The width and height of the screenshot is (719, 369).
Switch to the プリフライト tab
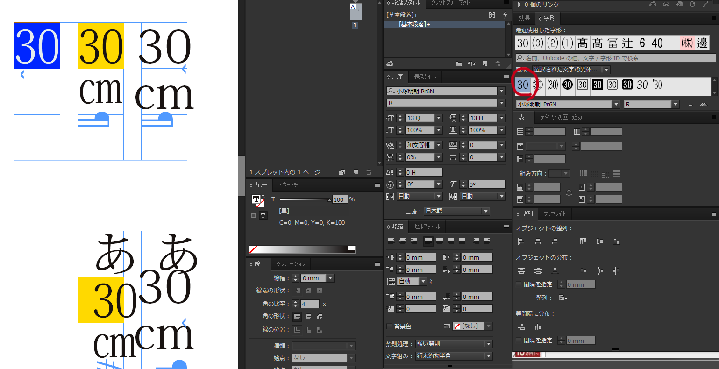click(555, 213)
